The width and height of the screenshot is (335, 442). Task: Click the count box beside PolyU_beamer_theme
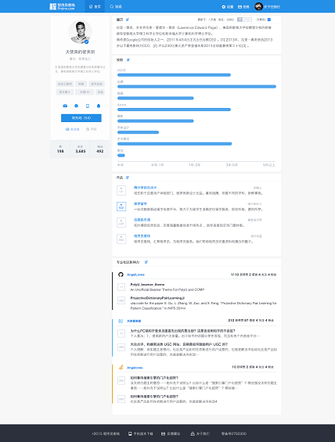121,287
